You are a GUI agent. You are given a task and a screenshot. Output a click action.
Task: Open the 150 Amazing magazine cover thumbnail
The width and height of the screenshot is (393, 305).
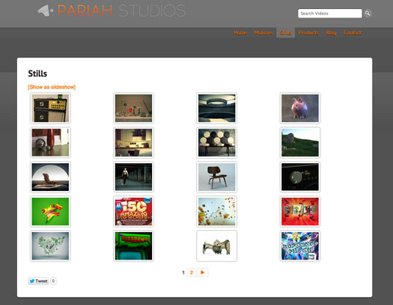click(134, 212)
